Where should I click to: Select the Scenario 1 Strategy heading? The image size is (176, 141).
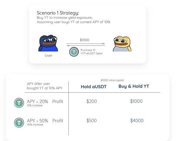58,13
